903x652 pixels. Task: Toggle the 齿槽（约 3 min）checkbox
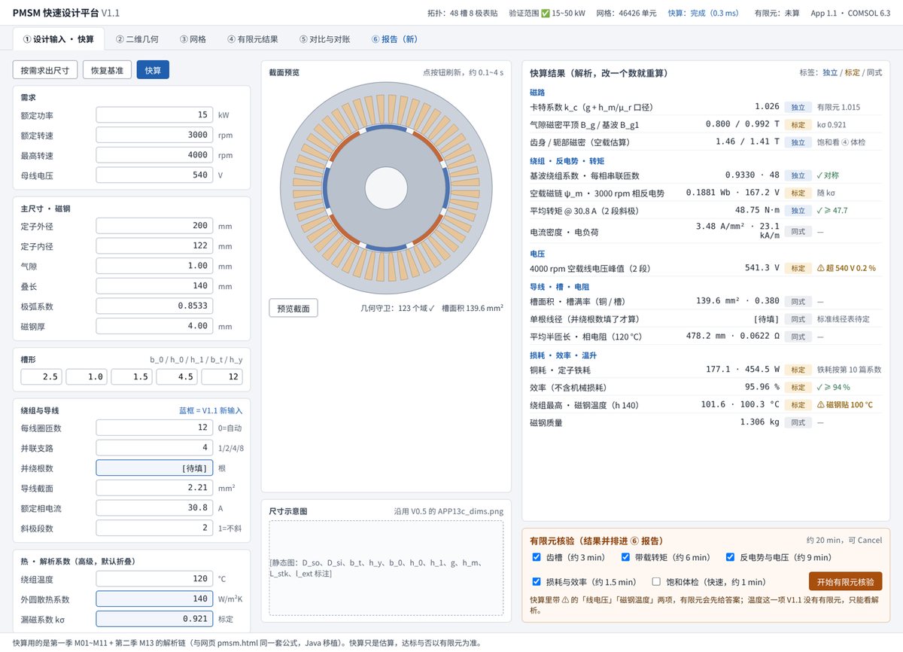[x=537, y=557]
